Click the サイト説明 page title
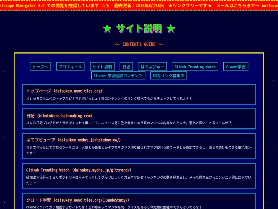This screenshot has height=209, width=278. (139, 28)
